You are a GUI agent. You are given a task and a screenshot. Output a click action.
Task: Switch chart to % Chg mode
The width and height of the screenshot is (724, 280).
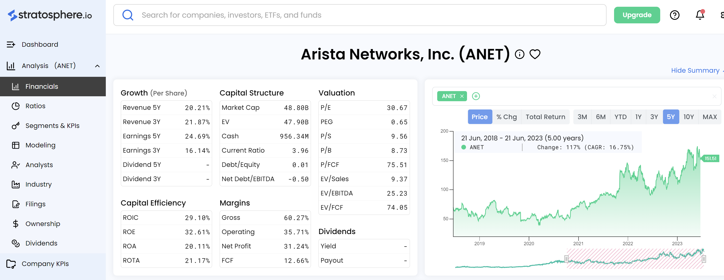pyautogui.click(x=506, y=117)
